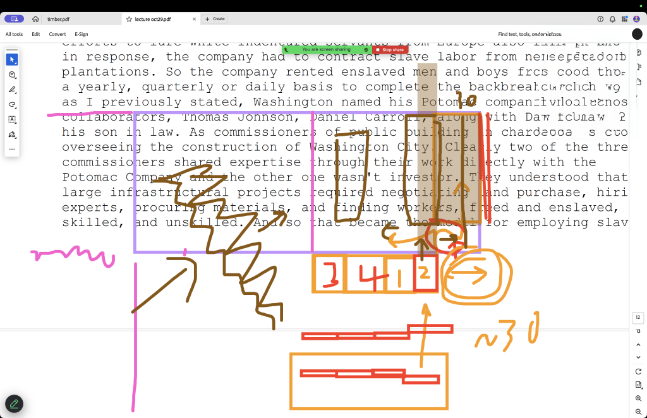Viewport: 647px width, 418px height.
Task: Open the notifications bell
Action: click(612, 19)
